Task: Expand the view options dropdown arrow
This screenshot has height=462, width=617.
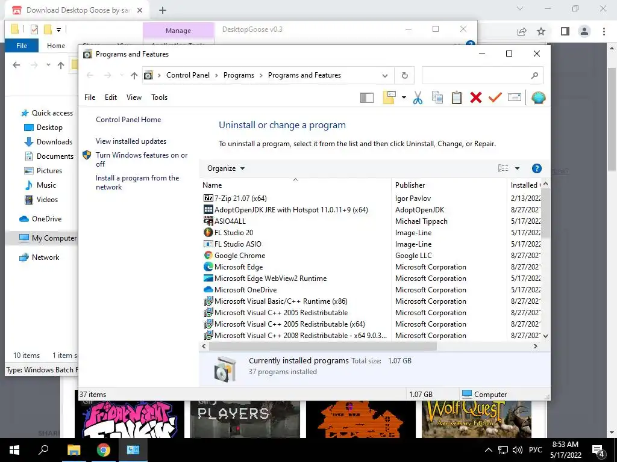Action: (x=517, y=168)
